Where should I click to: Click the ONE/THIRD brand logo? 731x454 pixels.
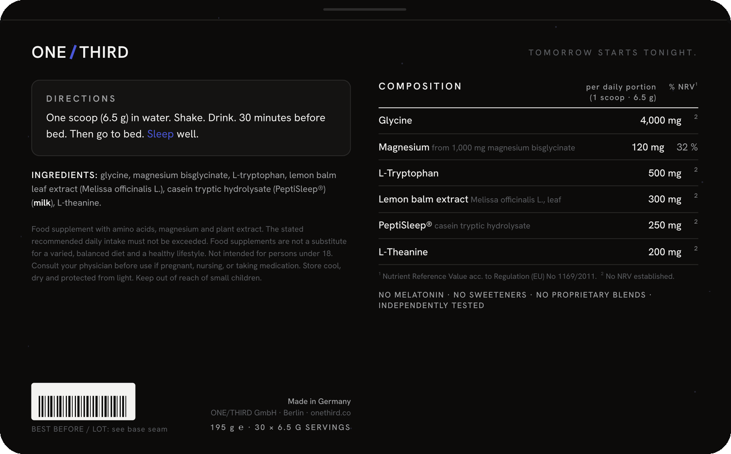(80, 52)
